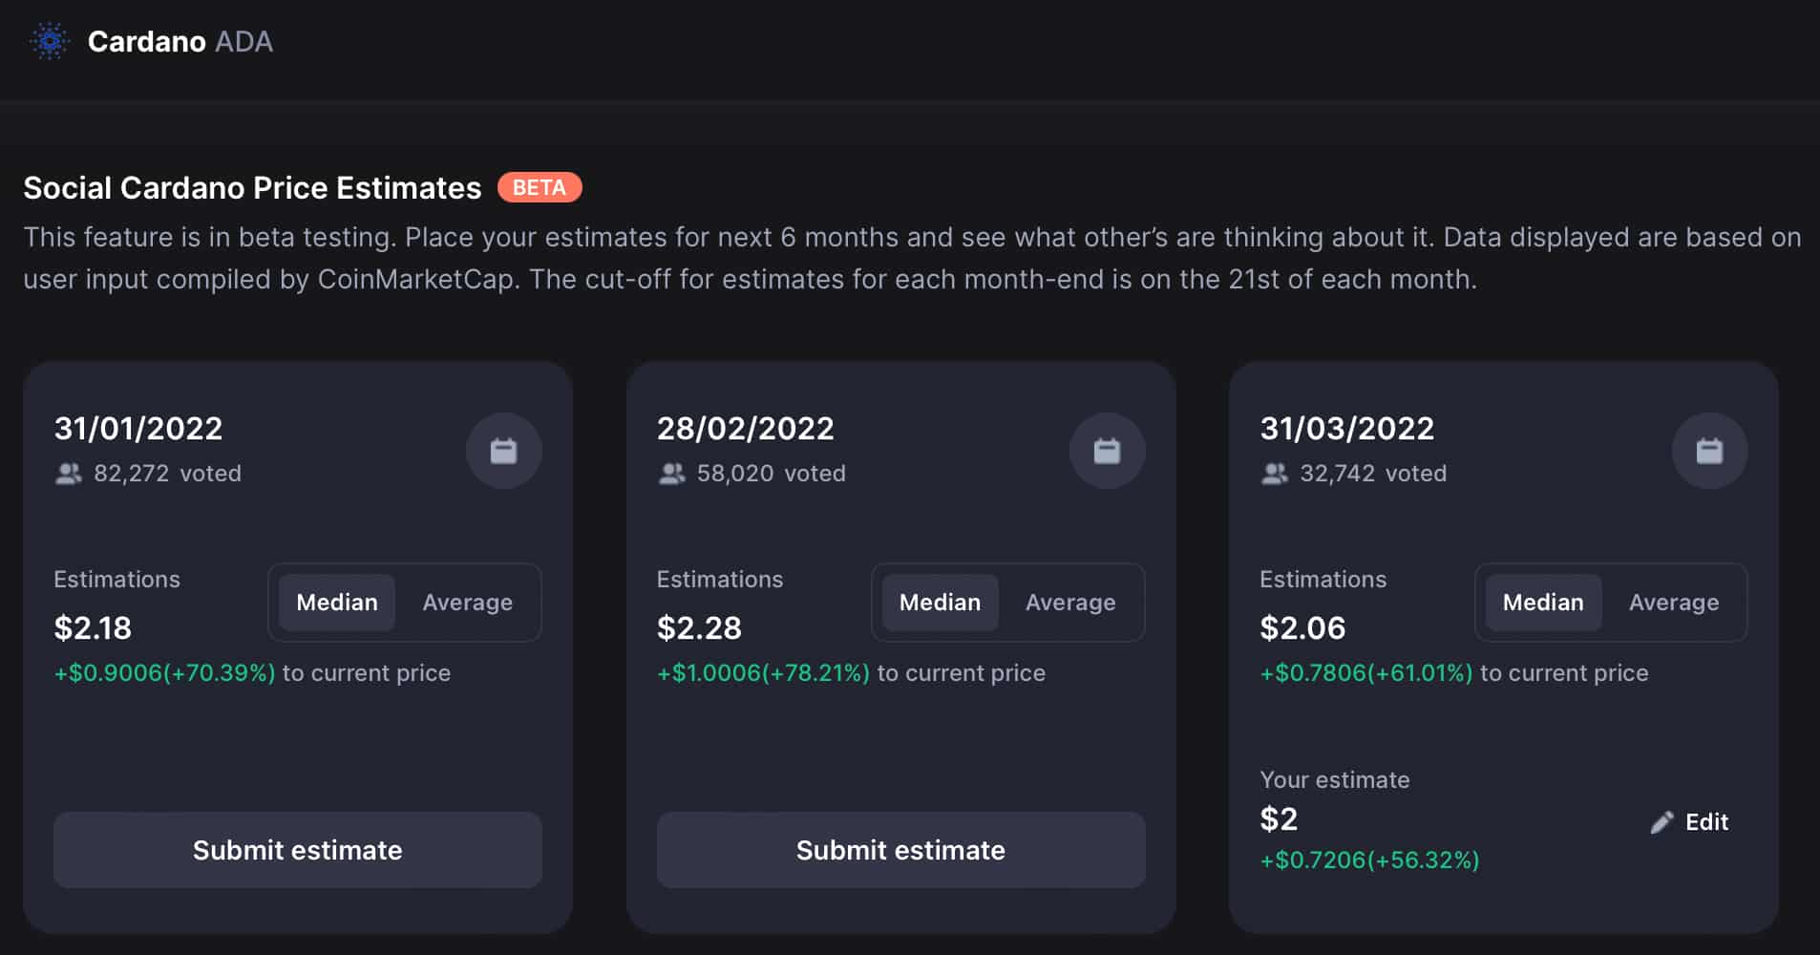Click the green +$0.7206(+56.32%) change text
Viewport: 1820px width, 955px height.
coord(1368,859)
